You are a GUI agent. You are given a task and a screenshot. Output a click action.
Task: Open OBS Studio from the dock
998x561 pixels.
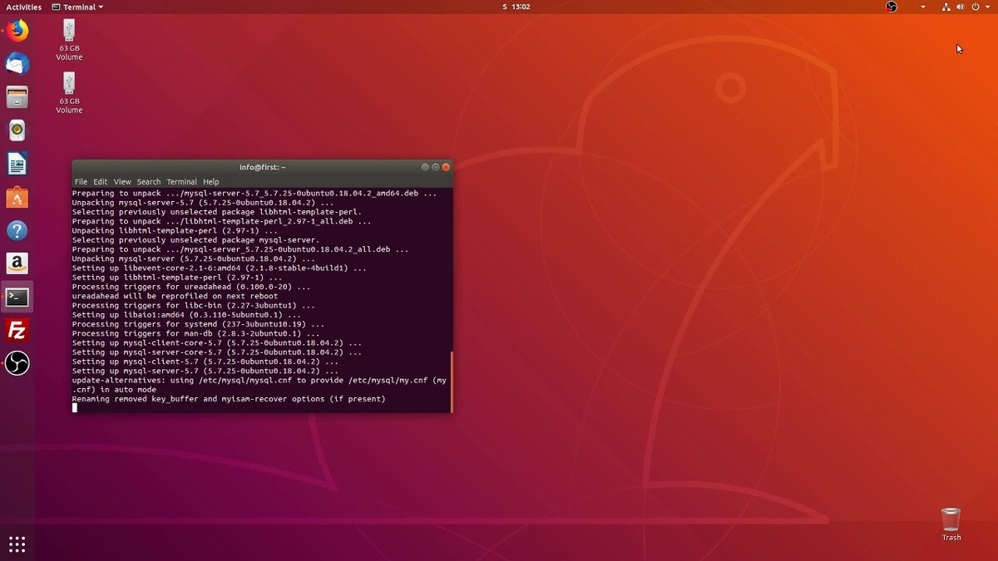tap(17, 363)
